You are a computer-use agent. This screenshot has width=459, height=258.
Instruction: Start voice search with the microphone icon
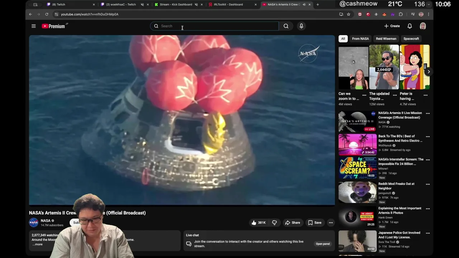301,26
